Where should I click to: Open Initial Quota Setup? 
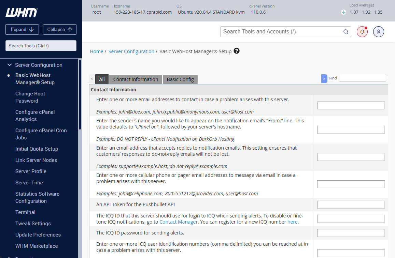[x=37, y=149]
